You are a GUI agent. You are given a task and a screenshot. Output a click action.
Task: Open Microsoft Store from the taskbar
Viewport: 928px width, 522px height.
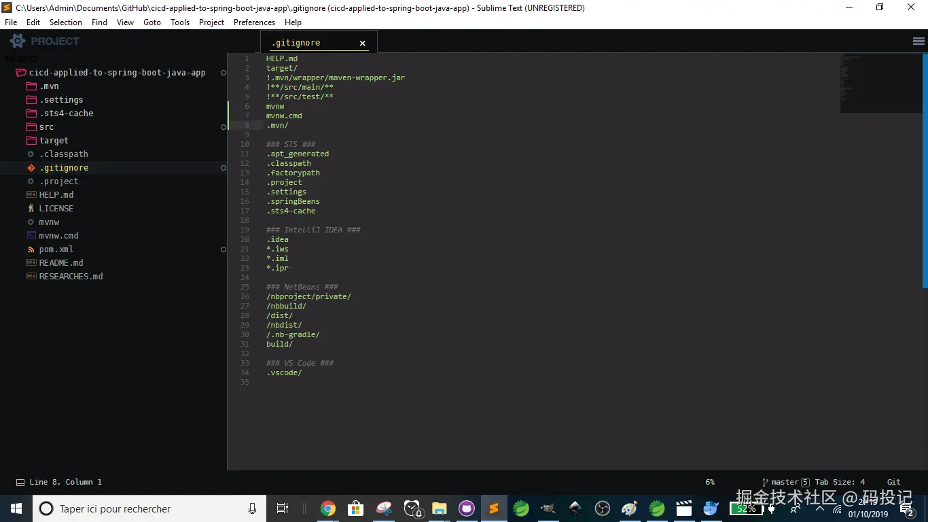(355, 508)
